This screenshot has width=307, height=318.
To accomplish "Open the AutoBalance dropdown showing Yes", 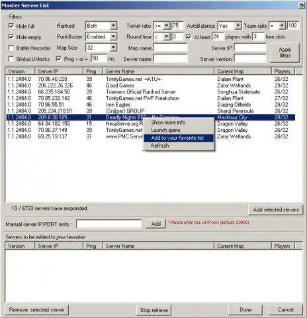I will click(x=230, y=26).
